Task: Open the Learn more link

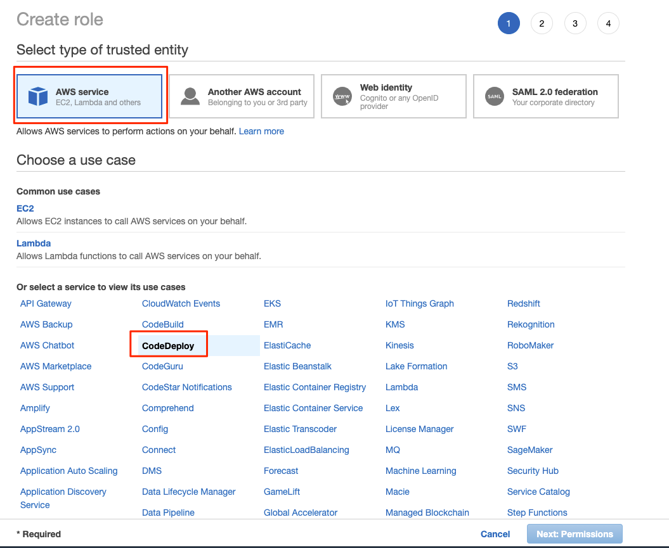Action: [261, 131]
